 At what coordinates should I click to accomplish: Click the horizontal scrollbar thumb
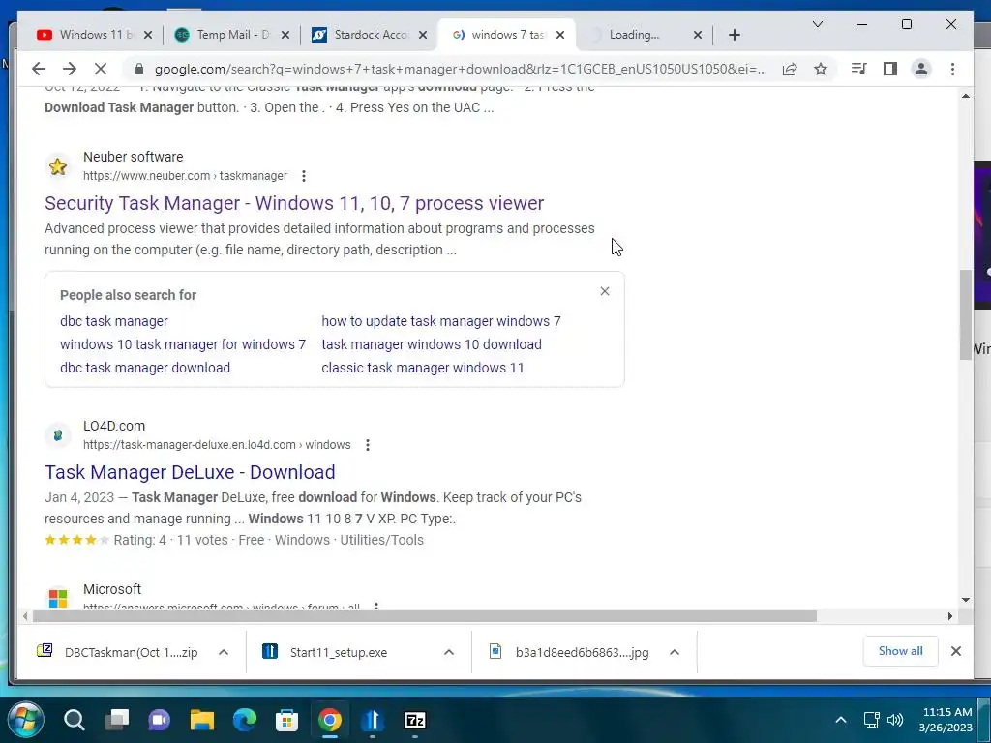click(x=425, y=616)
